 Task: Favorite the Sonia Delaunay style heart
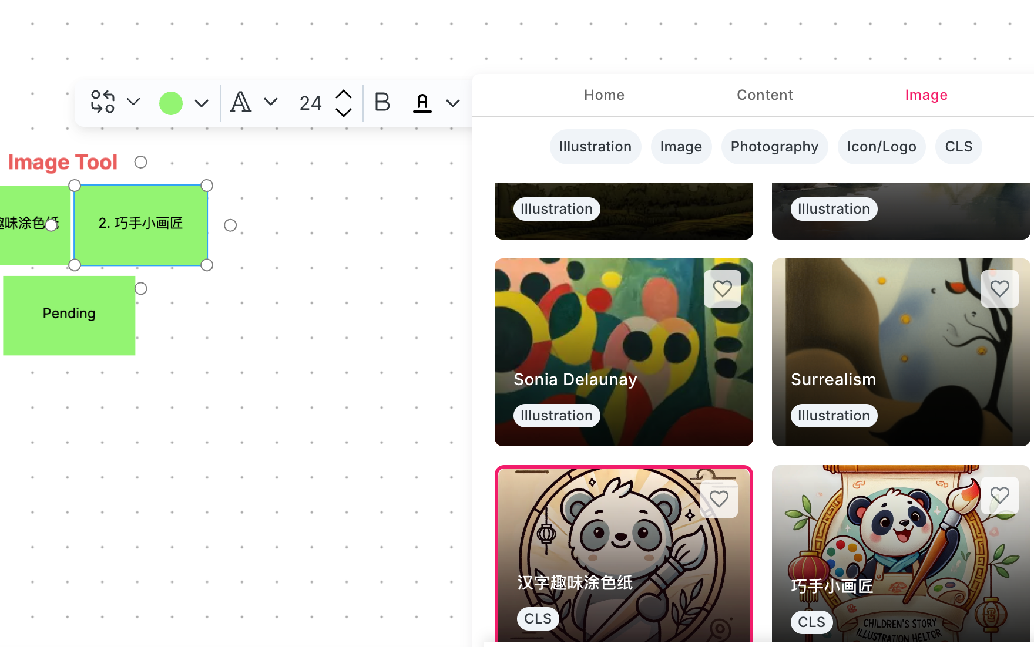(723, 289)
